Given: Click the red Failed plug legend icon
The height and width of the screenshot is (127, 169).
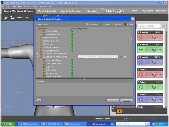Looking at the screenshot, I should 125,24.
